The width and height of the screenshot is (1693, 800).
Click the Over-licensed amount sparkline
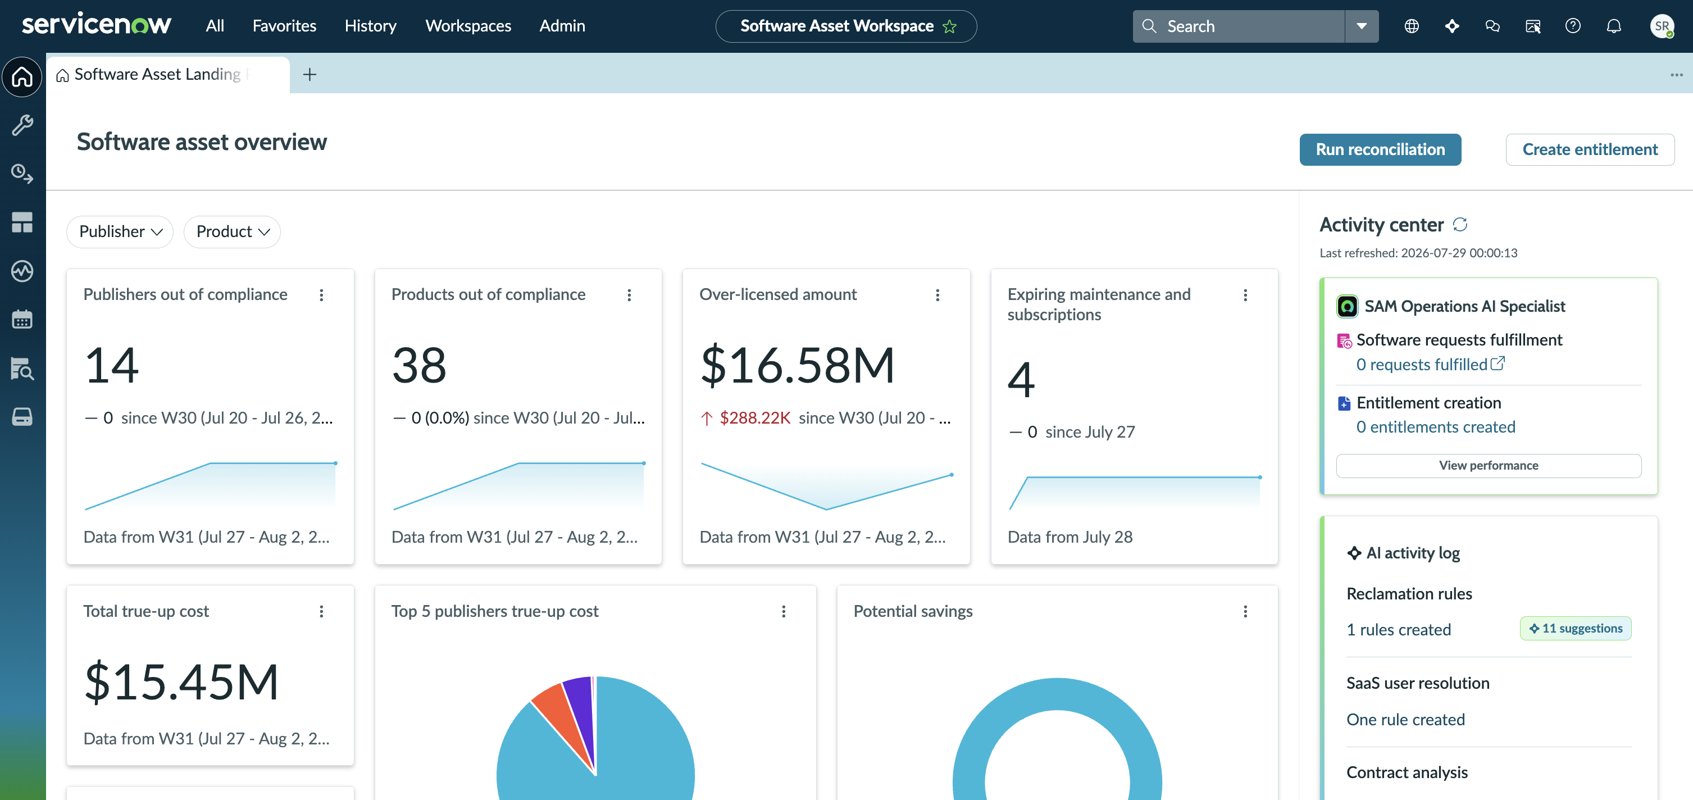tap(827, 487)
